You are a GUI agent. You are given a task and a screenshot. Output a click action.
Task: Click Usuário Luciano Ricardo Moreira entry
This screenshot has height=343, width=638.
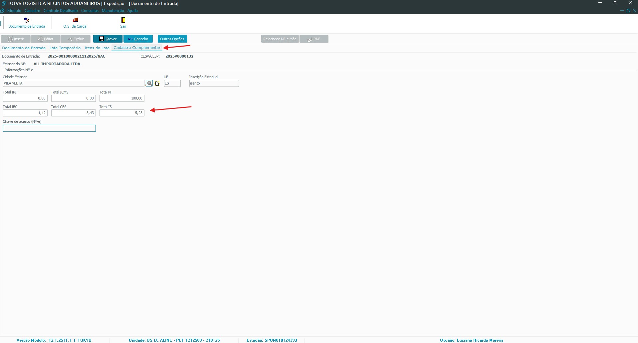pos(472,340)
